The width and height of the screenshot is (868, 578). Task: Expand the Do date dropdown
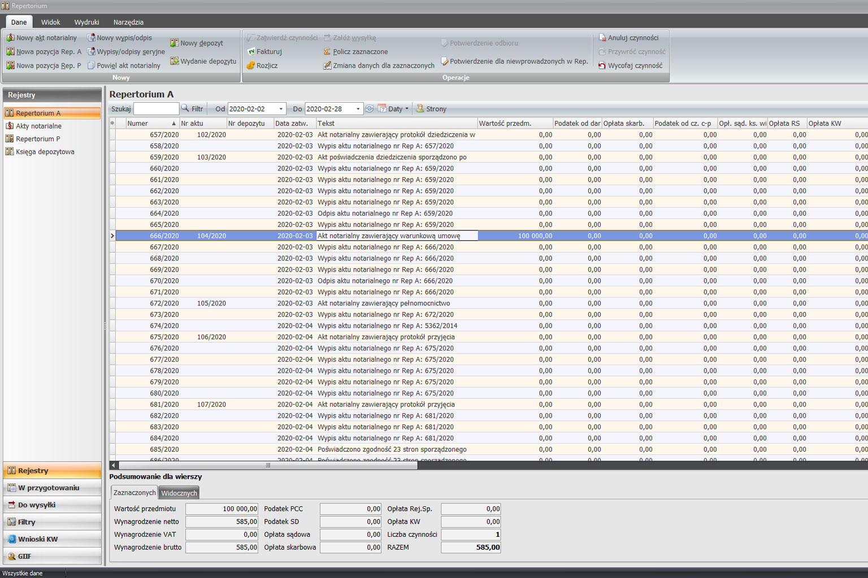pyautogui.click(x=358, y=109)
